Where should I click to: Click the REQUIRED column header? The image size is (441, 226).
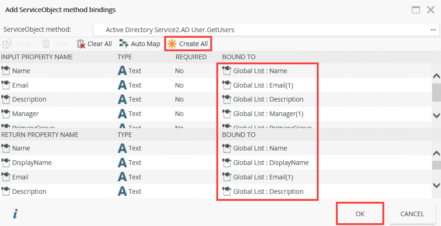pyautogui.click(x=191, y=57)
